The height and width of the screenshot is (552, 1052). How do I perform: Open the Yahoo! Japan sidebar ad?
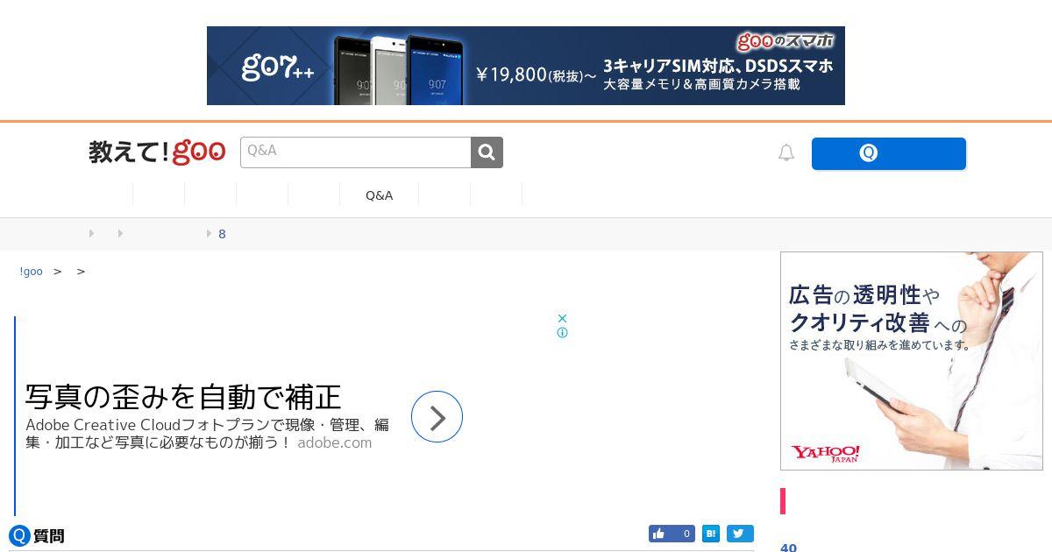click(912, 361)
